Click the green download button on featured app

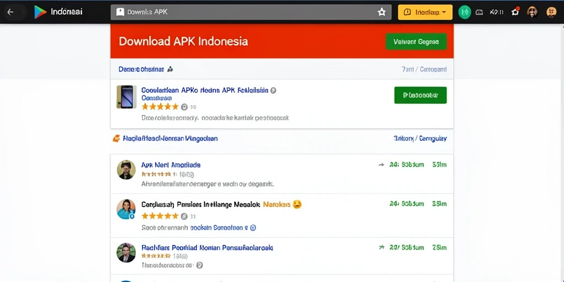point(420,95)
